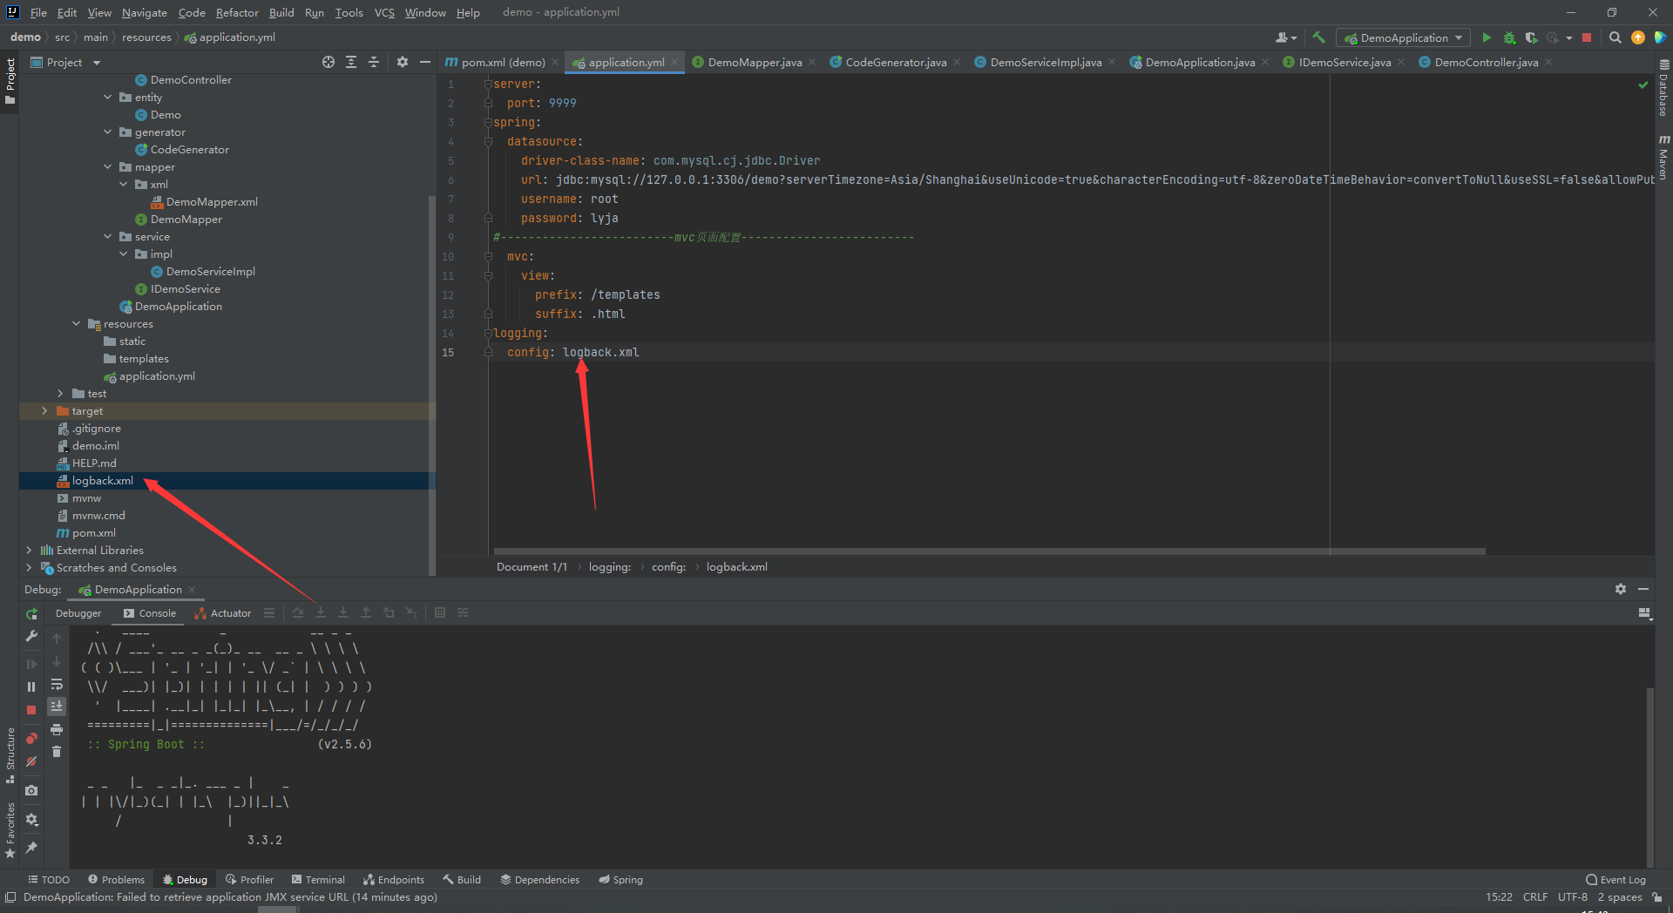Open Endpoints tool window
Screen dimensions: 1673x913
pyautogui.click(x=394, y=880)
